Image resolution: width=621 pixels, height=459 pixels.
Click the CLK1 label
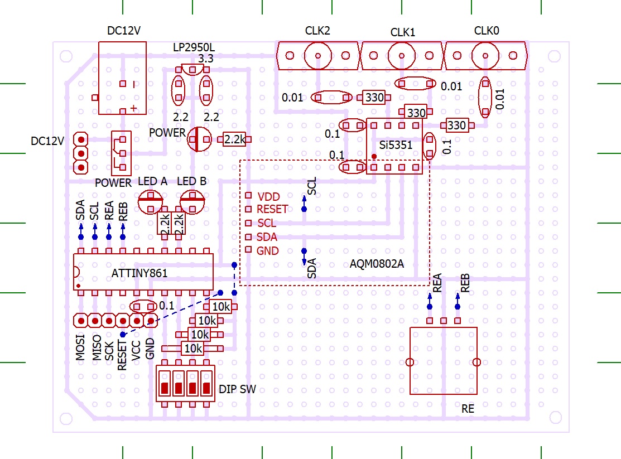coord(402,32)
